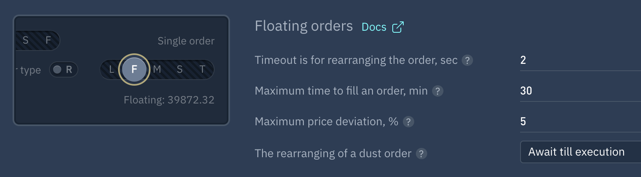Click the price deviation percent field
This screenshot has height=177, width=641.
tap(581, 122)
